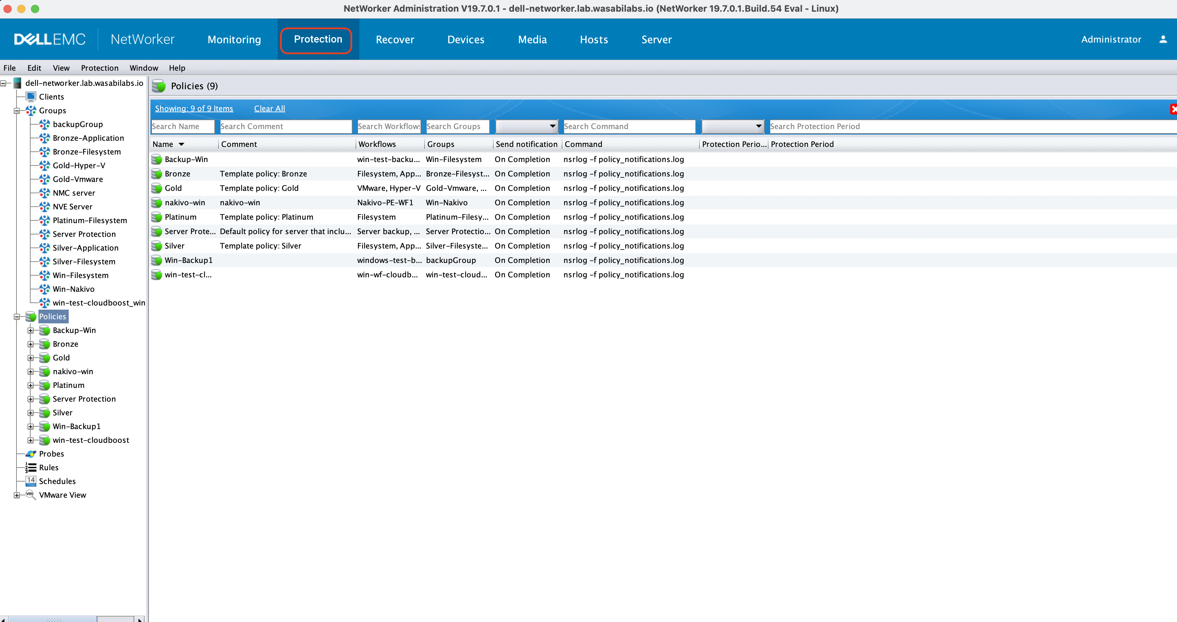Click the server icon beside dell-networker.lab.wasabilabs.io
Screen dimensions: 1177x622
click(x=18, y=83)
